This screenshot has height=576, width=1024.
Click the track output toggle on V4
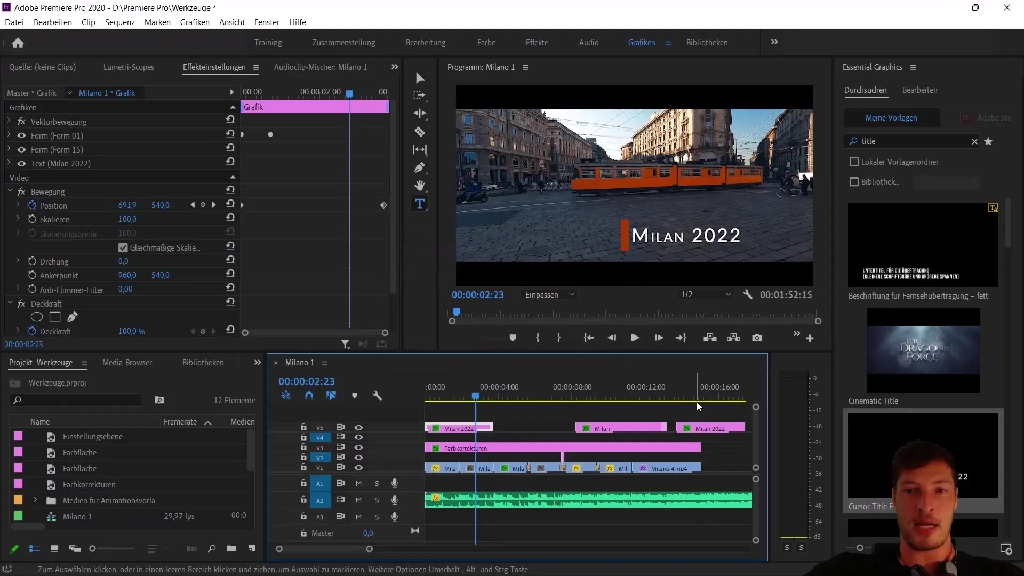(x=358, y=437)
